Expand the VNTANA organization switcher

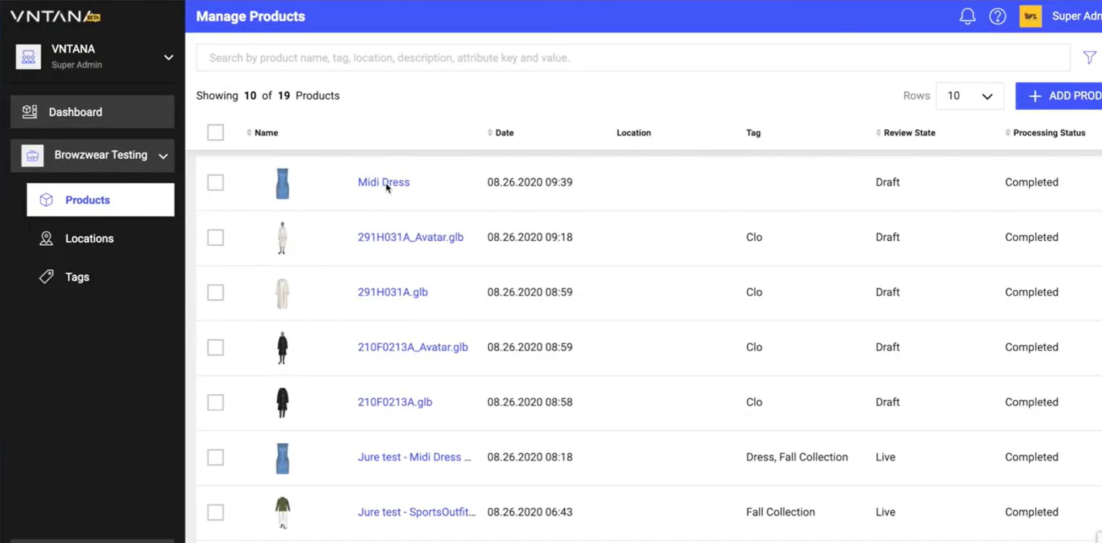169,57
